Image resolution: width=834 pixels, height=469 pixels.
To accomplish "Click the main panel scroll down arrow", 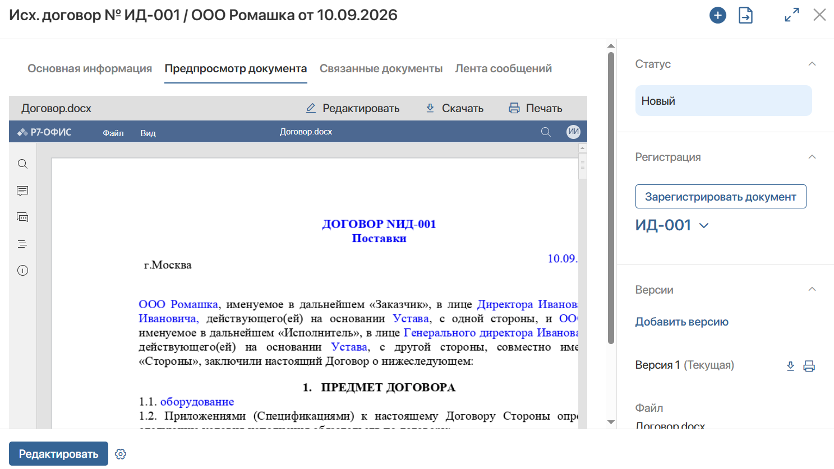I will point(611,422).
